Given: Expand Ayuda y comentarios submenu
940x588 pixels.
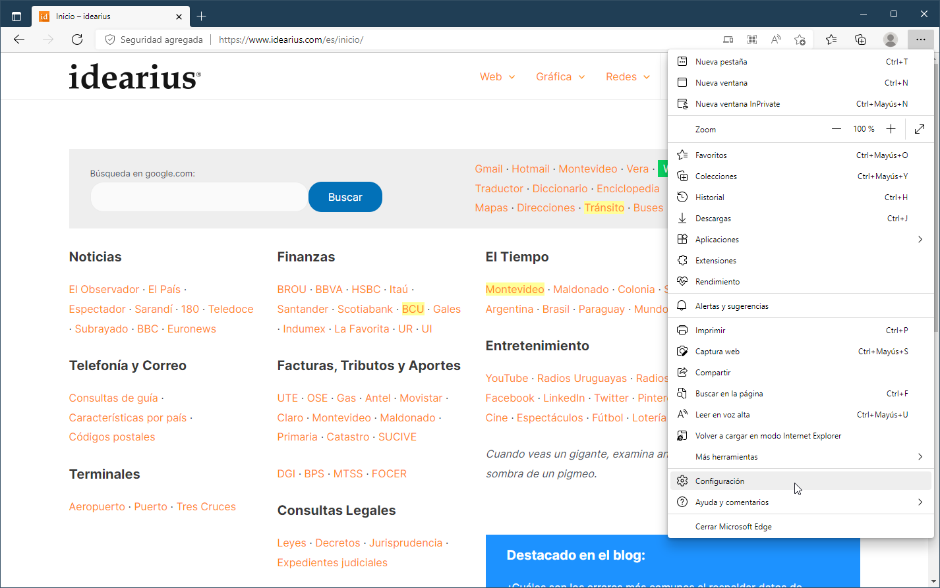Looking at the screenshot, I should (x=801, y=502).
